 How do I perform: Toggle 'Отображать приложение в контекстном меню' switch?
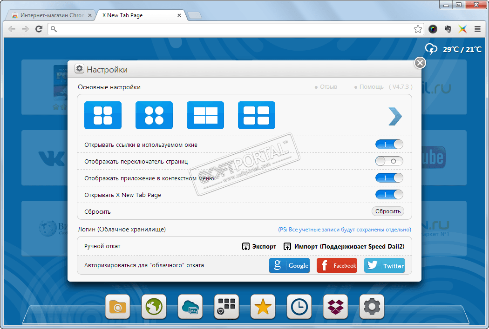389,178
